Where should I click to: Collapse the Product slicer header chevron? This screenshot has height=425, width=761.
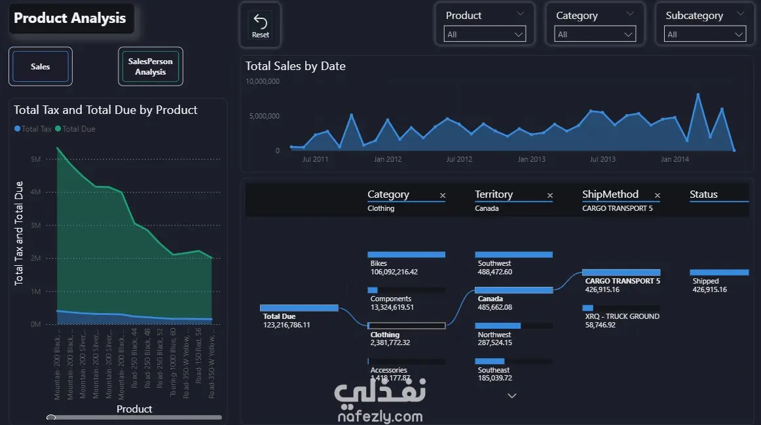520,14
